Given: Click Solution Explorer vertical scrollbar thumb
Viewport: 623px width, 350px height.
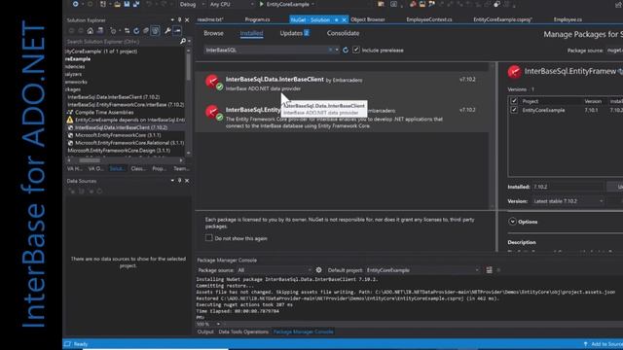Looking at the screenshot, I should pos(188,66).
